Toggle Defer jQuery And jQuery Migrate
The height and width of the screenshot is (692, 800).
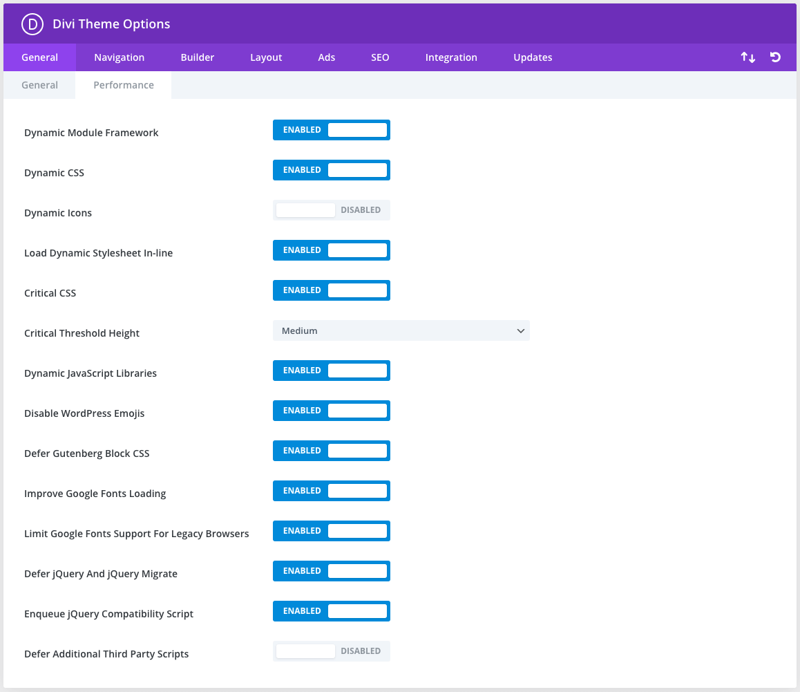(x=332, y=571)
